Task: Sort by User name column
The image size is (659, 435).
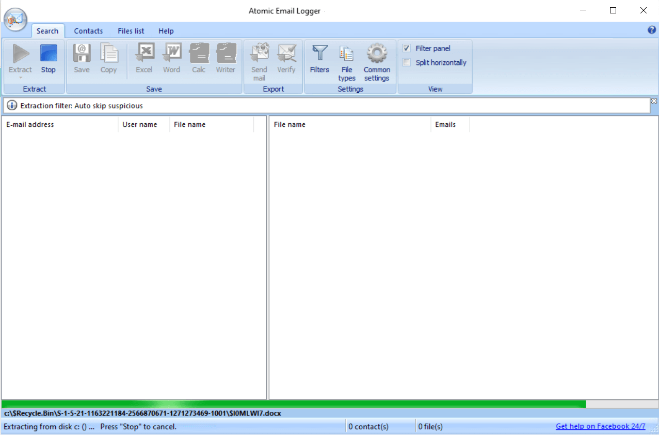Action: (x=144, y=124)
